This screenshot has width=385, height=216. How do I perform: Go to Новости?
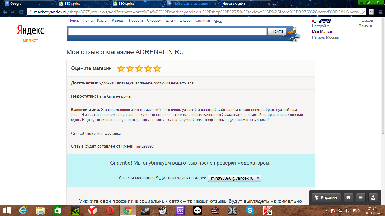tap(136, 21)
